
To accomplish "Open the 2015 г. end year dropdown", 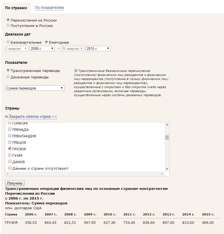I will (x=98, y=48).
